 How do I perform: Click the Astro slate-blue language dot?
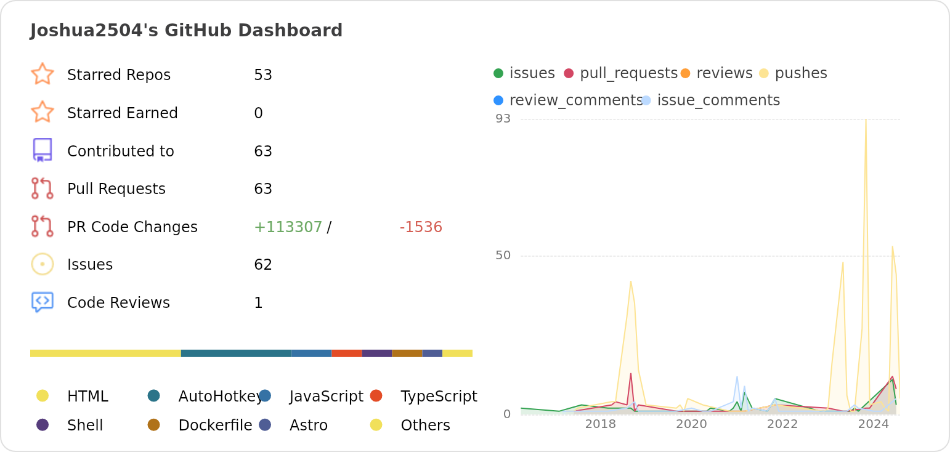pos(265,424)
